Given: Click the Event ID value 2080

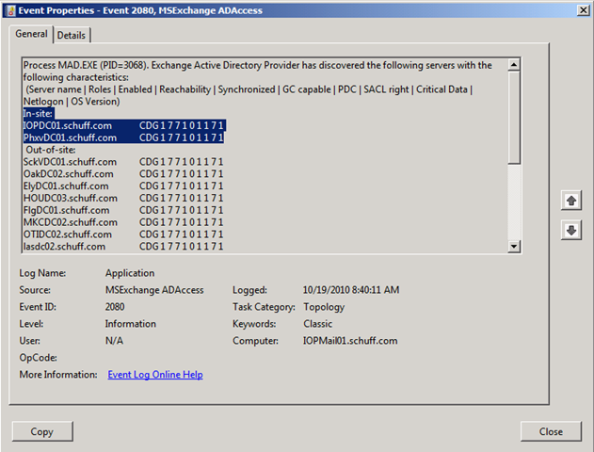Looking at the screenshot, I should click(115, 307).
